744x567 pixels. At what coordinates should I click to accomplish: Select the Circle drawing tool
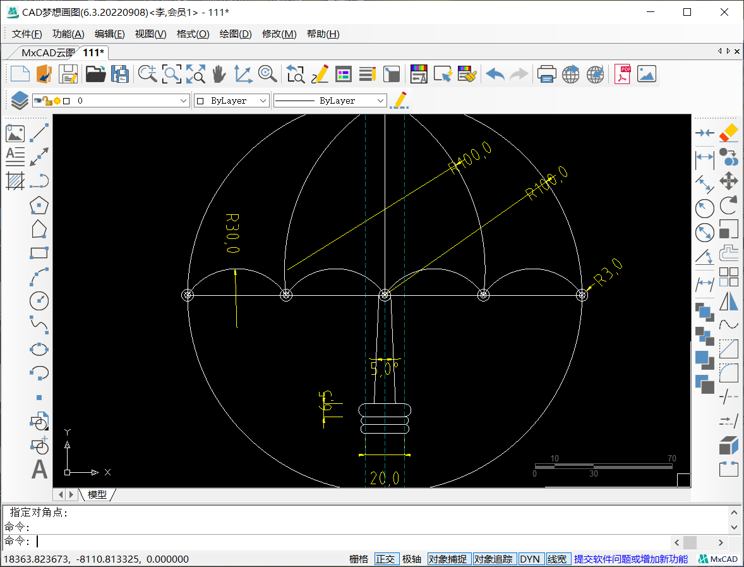point(39,301)
